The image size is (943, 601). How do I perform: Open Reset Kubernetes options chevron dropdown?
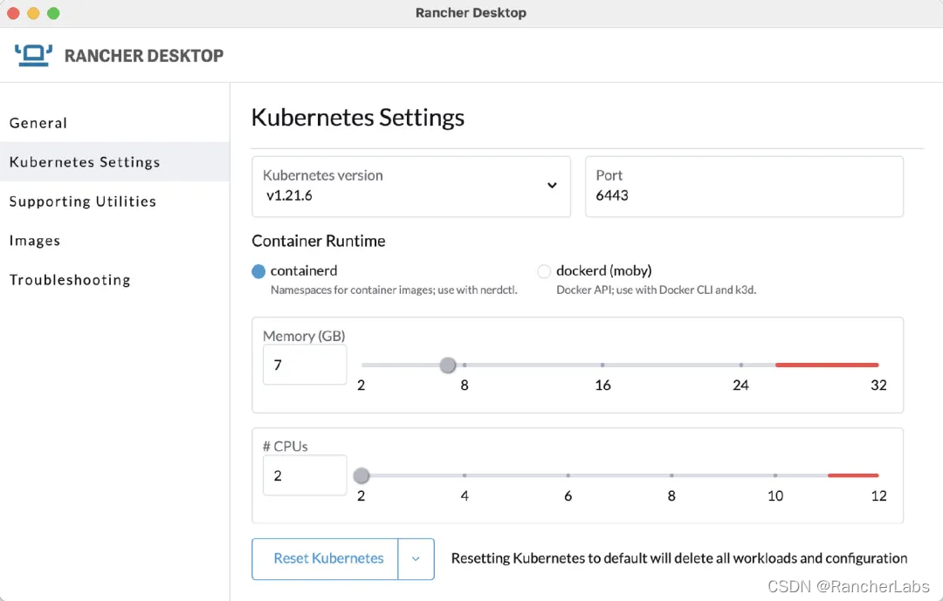pos(416,559)
